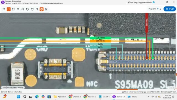This screenshot has height=100, width=177.
Task: Click the blue PCD button
Action: tap(170, 9)
